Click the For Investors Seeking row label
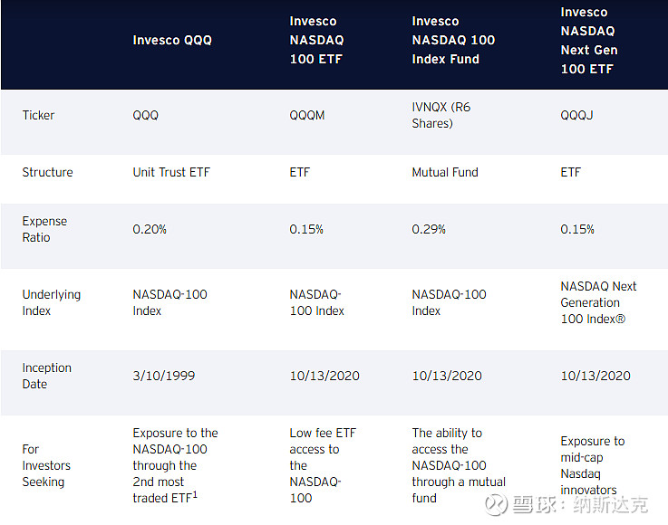The height and width of the screenshot is (525, 668). tap(45, 465)
